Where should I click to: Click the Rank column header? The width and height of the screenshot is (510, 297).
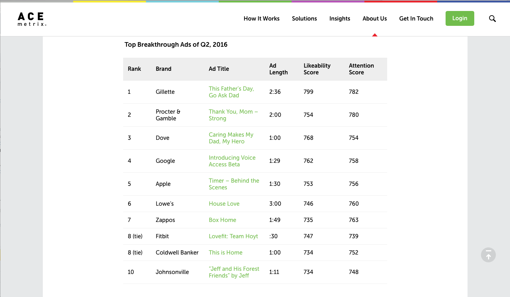pyautogui.click(x=134, y=69)
